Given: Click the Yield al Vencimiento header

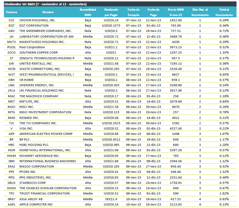Looking at the screenshot, I should click(224, 12).
